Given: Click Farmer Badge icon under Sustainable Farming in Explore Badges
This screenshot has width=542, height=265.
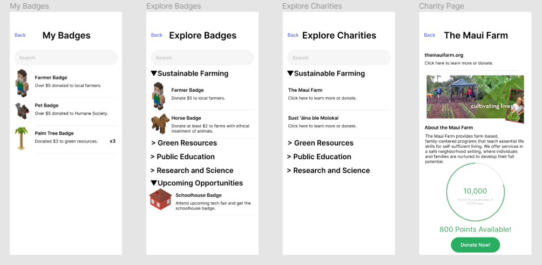Looking at the screenshot, I should tap(158, 96).
